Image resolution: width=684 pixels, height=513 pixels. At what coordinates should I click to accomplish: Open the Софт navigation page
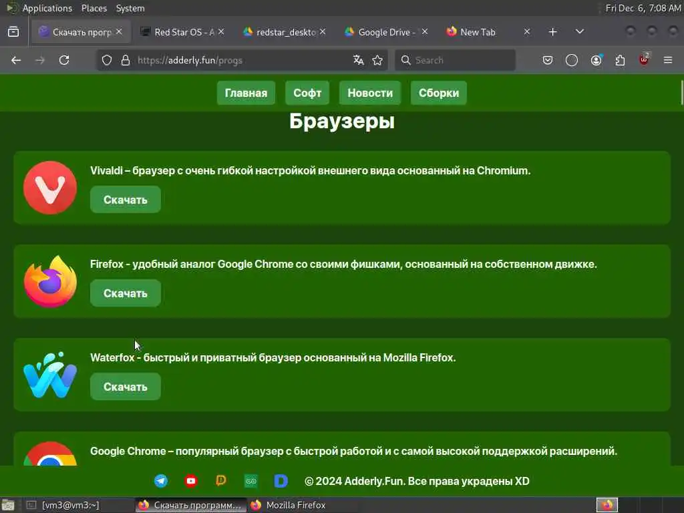[x=307, y=93]
